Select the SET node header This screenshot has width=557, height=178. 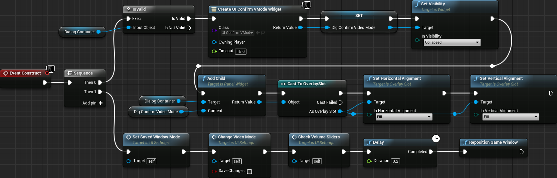[x=359, y=16]
